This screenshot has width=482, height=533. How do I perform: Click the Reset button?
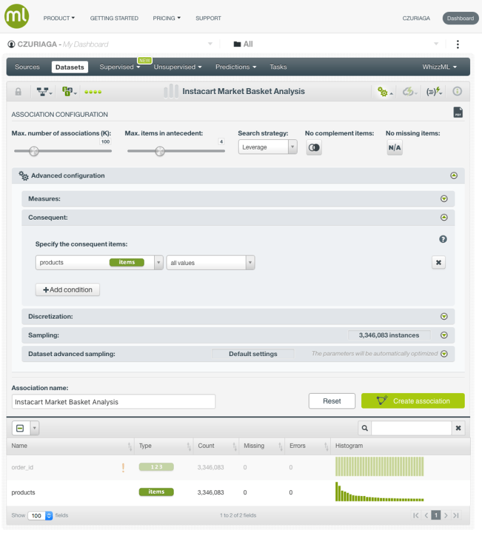click(332, 401)
